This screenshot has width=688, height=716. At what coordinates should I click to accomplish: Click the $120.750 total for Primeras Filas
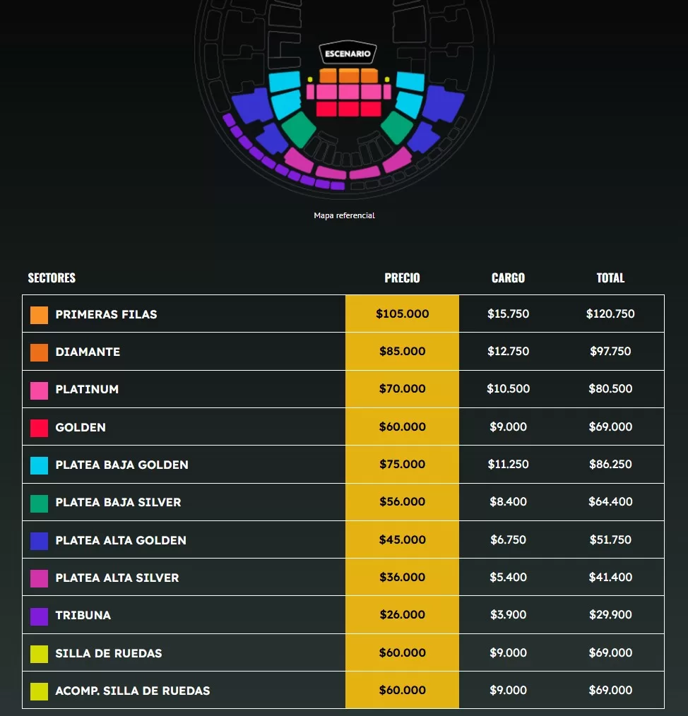[x=610, y=314]
